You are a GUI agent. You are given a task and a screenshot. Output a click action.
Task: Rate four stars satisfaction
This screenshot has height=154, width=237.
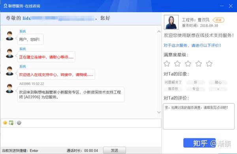(199, 64)
